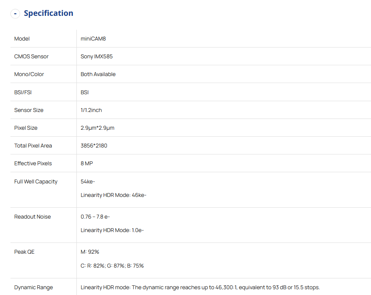Select the Mono/Color row label
The image size is (371, 295).
click(29, 74)
